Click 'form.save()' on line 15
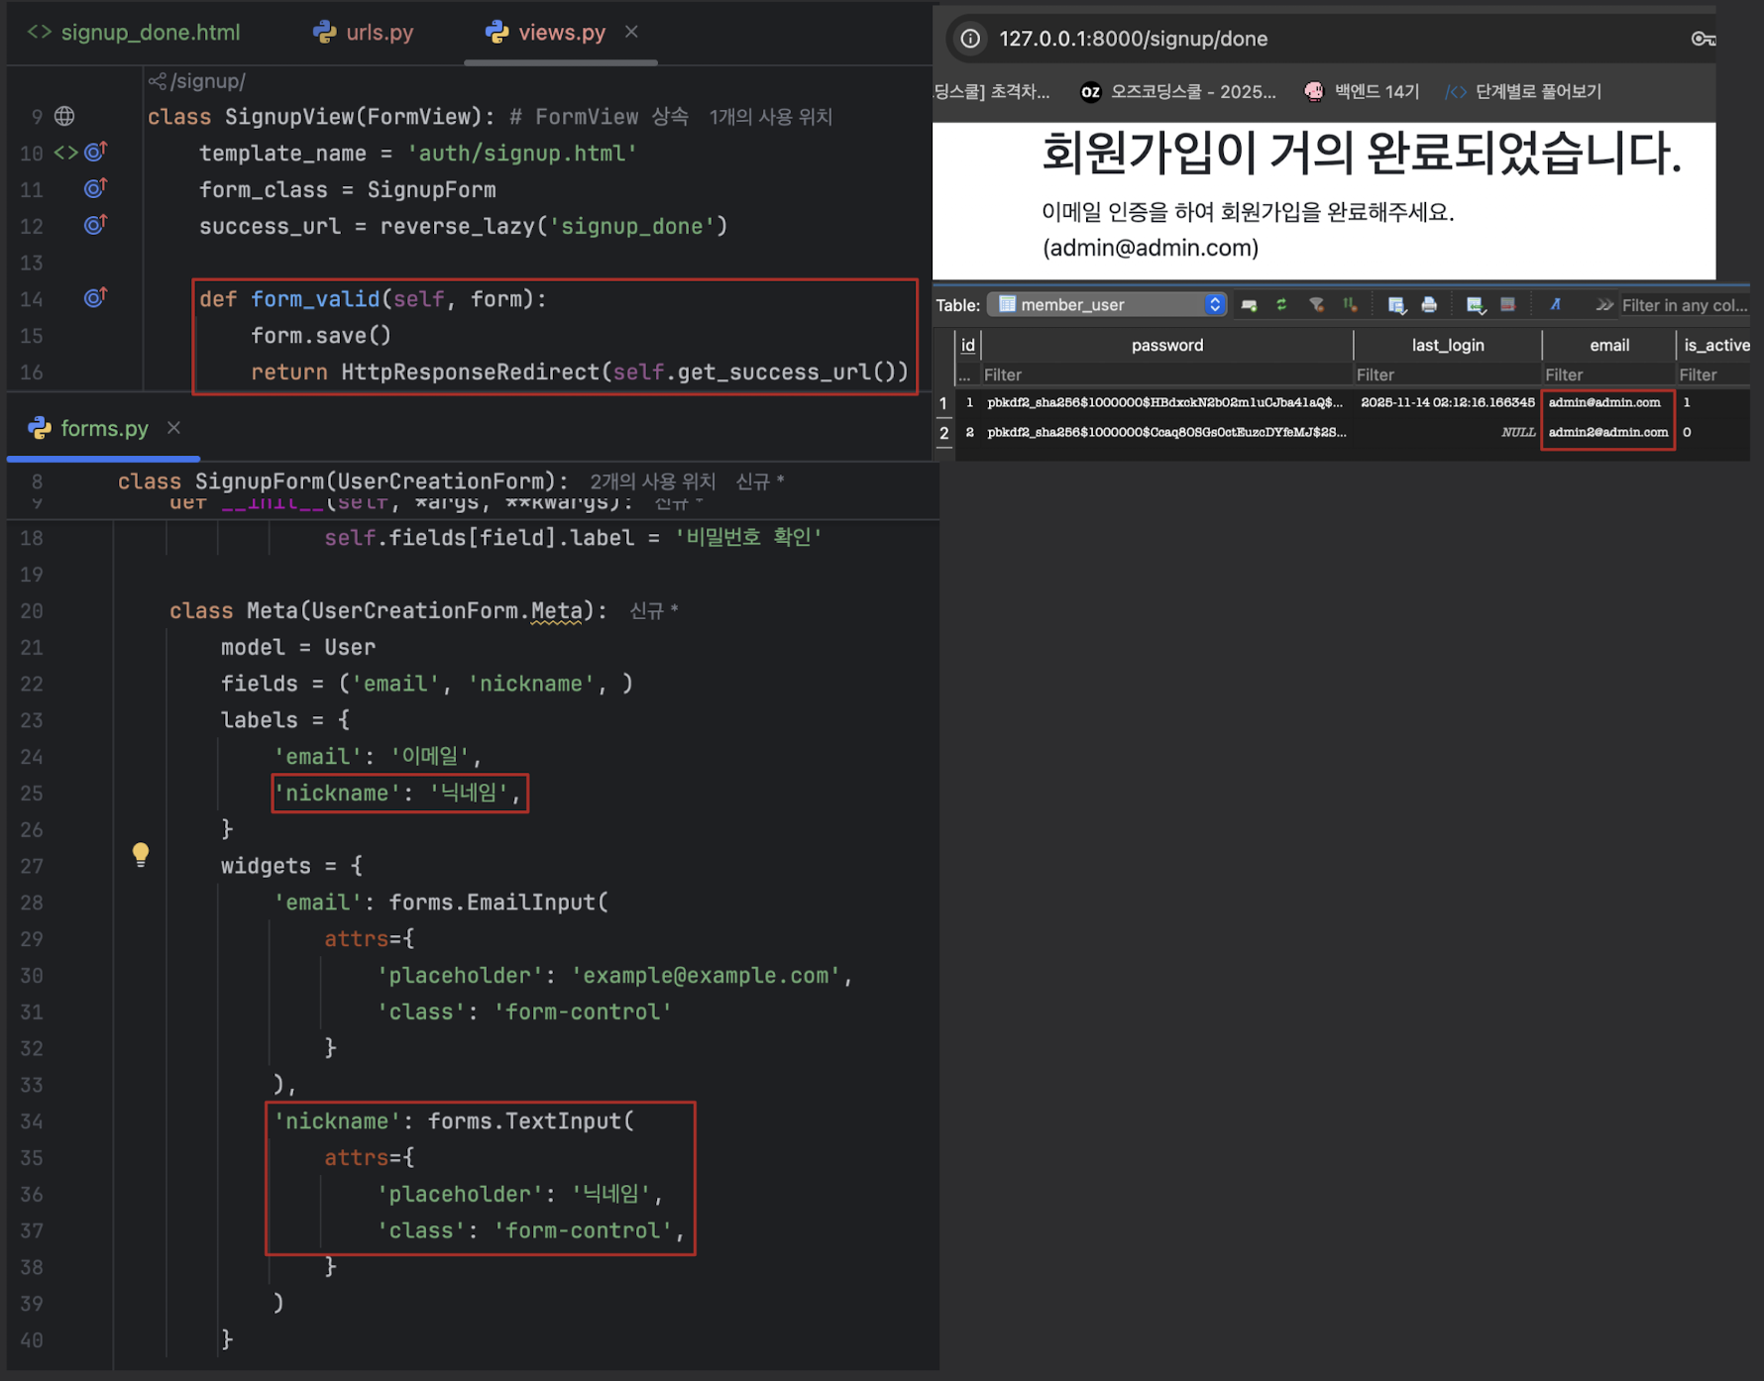This screenshot has height=1381, width=1764. pyautogui.click(x=321, y=336)
